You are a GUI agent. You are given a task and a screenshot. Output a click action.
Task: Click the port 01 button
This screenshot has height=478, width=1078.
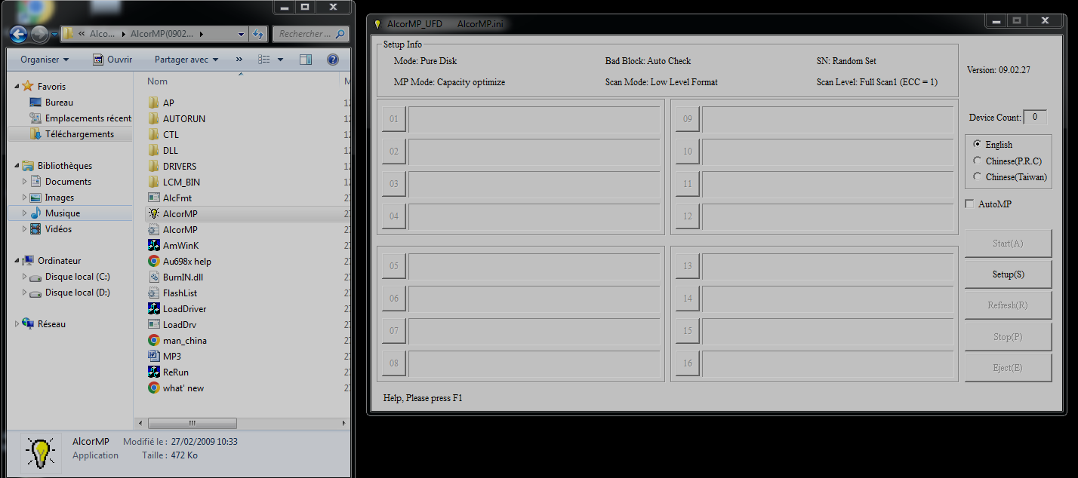(x=394, y=119)
